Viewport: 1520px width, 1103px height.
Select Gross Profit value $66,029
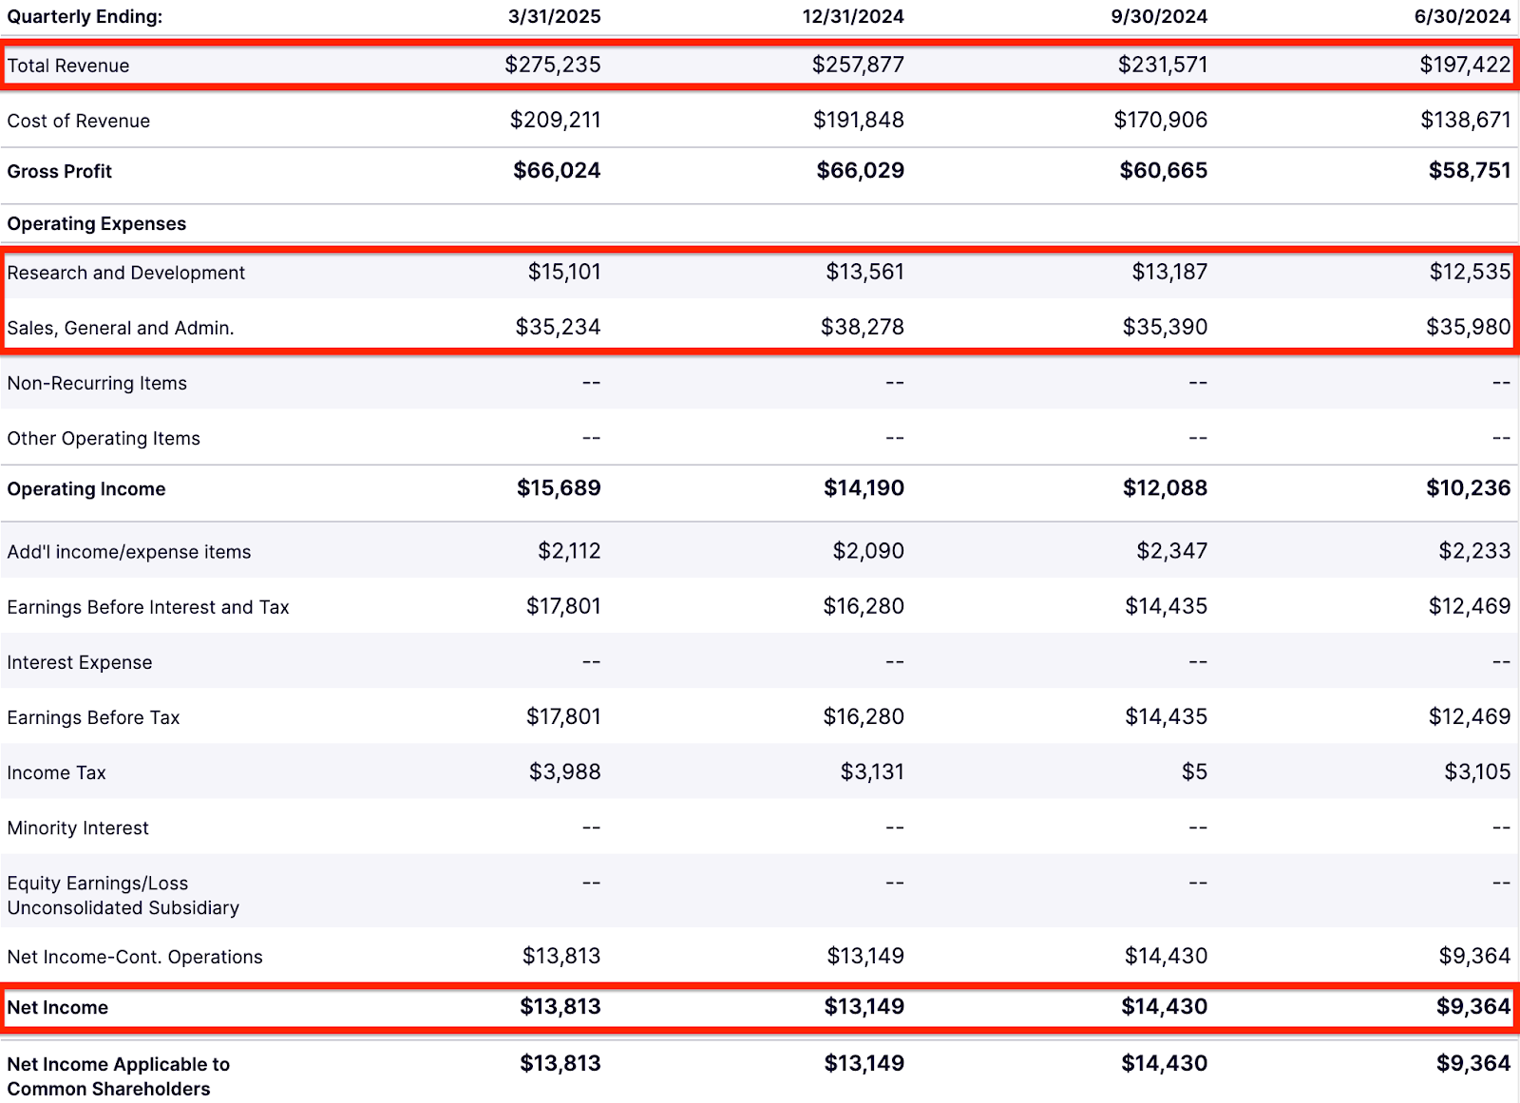coord(861,170)
